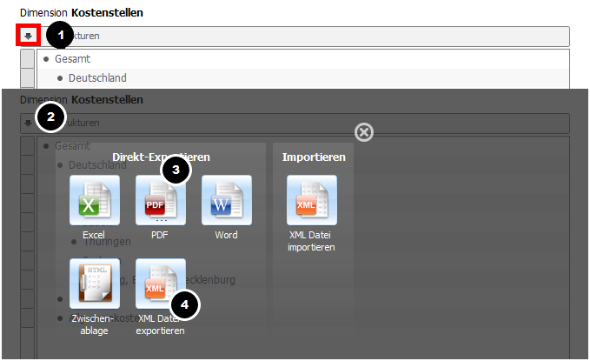Select the dimmed Thüringen row
Image resolution: width=590 pixels, height=361 pixels.
(x=107, y=242)
